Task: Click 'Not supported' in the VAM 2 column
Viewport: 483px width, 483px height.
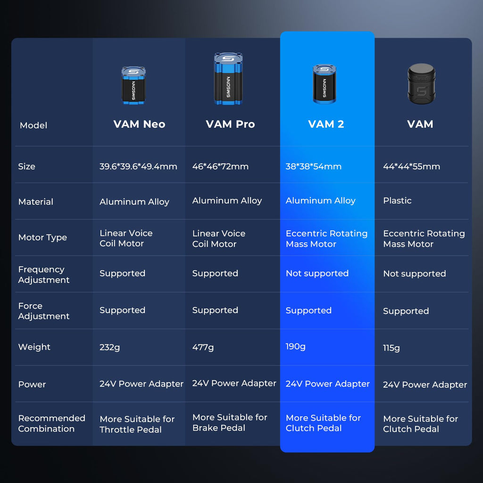Action: coord(317,274)
